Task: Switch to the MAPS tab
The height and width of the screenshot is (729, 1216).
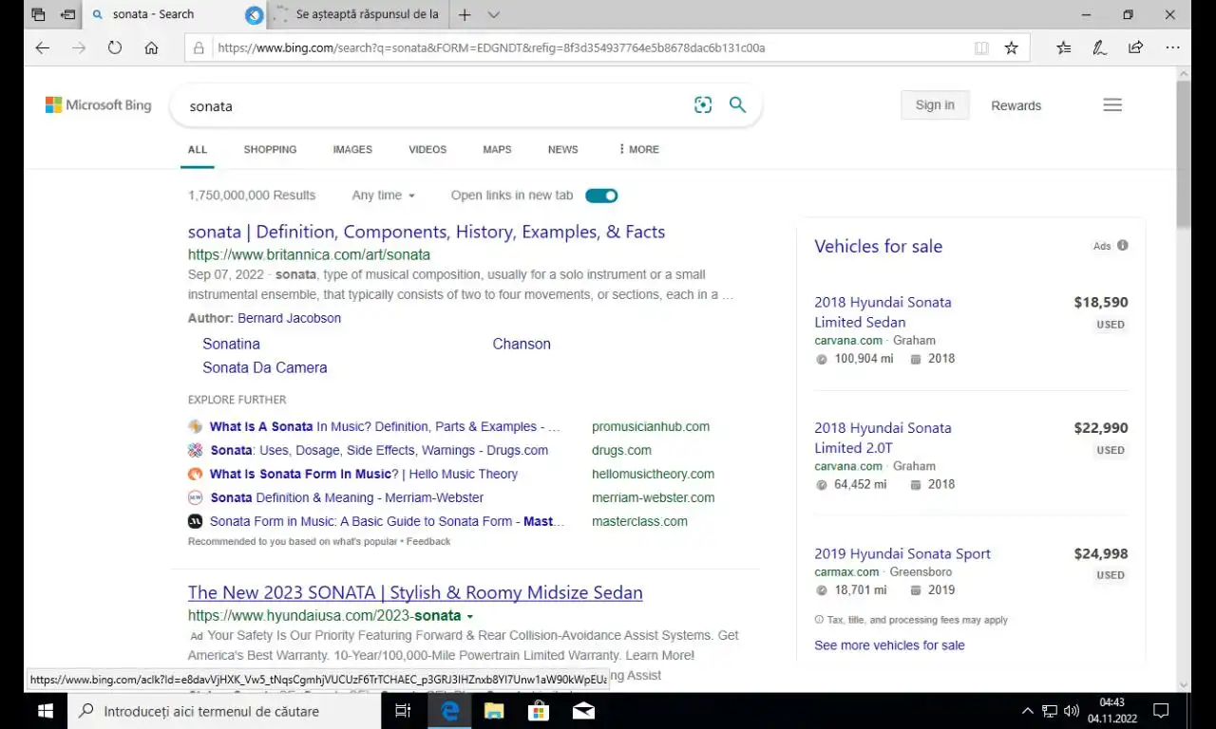Action: click(497, 149)
